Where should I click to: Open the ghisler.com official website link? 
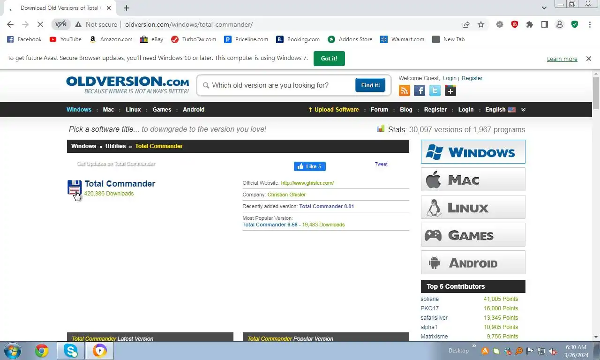click(307, 183)
